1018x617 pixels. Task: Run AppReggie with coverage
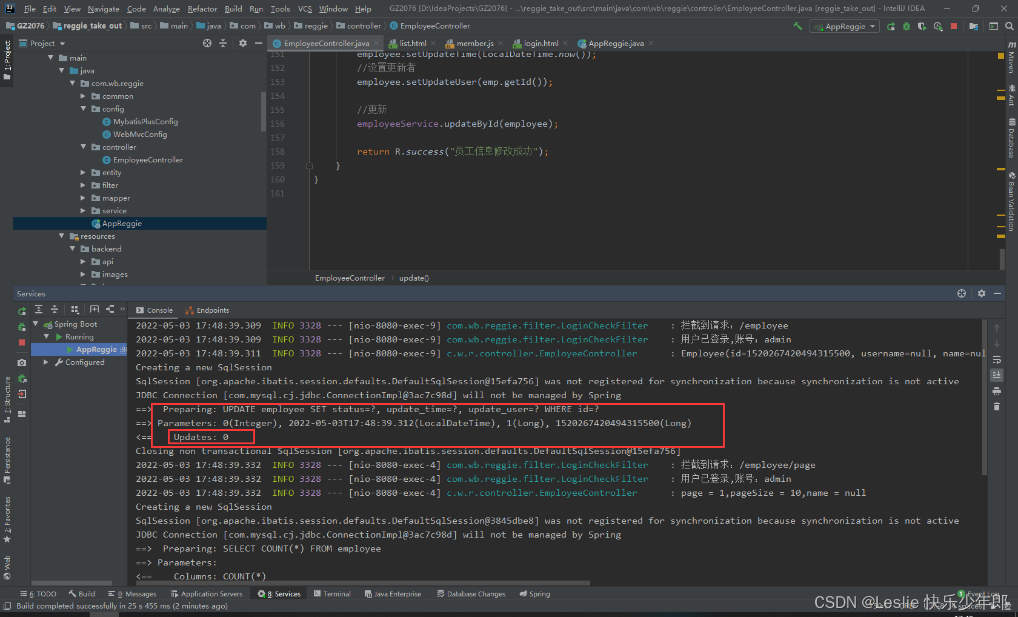(922, 26)
